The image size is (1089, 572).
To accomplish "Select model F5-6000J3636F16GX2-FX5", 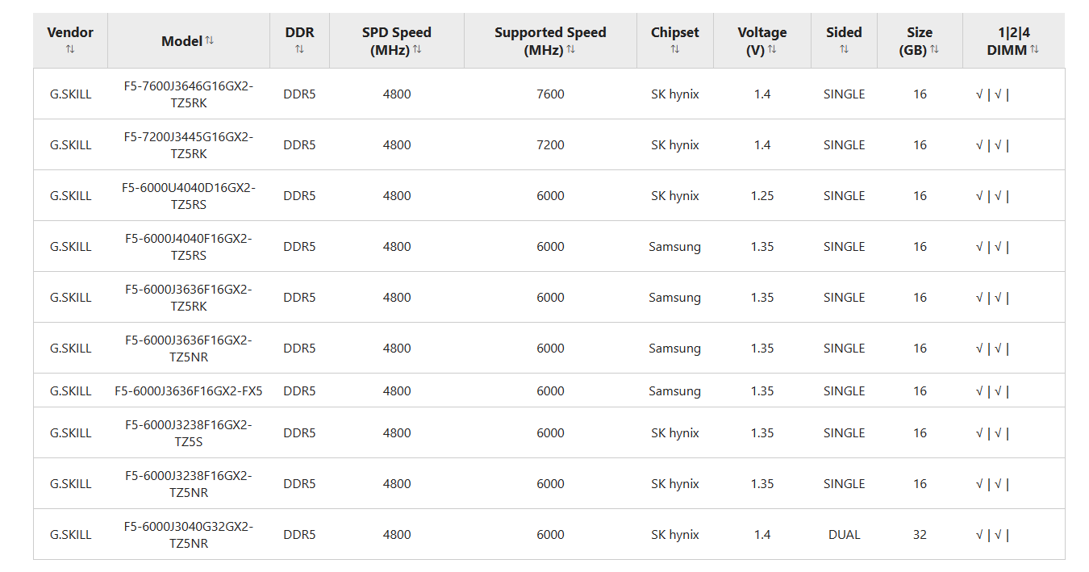I will 189,390.
